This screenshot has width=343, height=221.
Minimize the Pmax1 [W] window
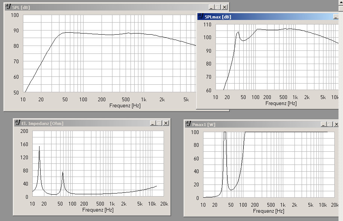(323, 124)
